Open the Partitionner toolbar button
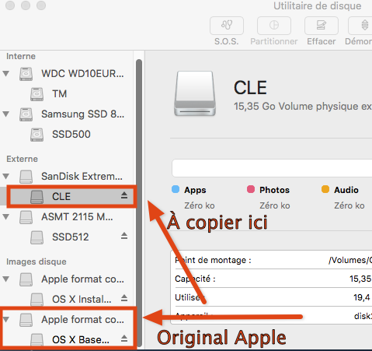 pyautogui.click(x=274, y=26)
